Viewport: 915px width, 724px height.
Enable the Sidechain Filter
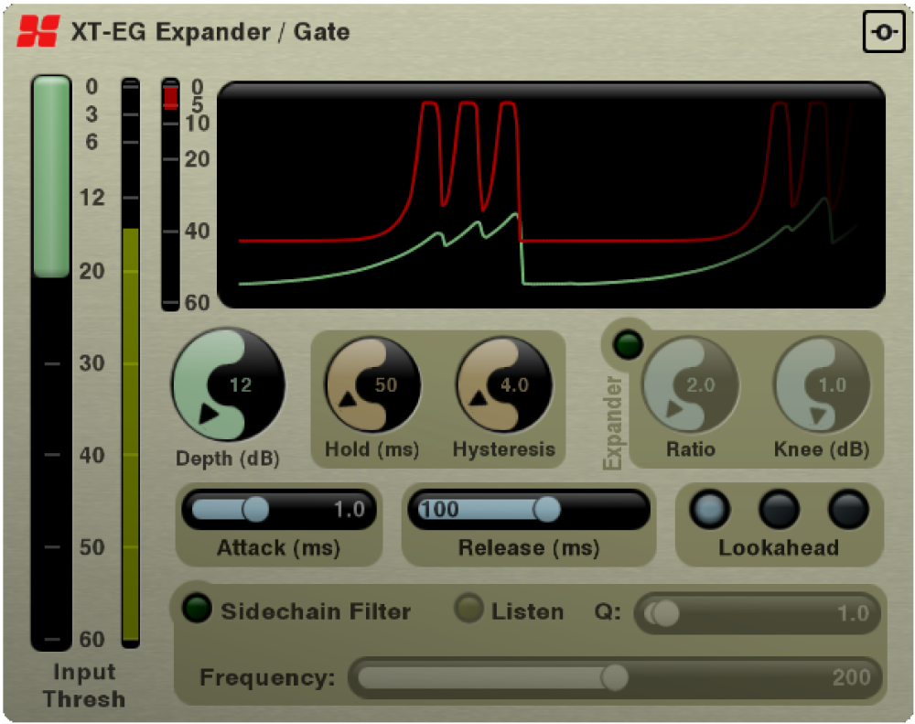click(197, 610)
